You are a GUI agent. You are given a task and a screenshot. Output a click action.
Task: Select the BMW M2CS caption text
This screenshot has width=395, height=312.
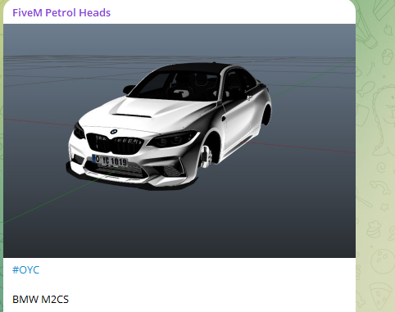point(40,300)
